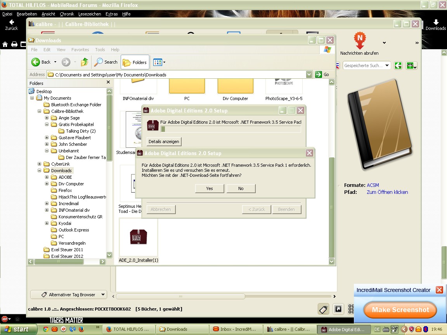Open Alternativer Tag Browser dropdown
The width and height of the screenshot is (447, 335).
point(68,295)
